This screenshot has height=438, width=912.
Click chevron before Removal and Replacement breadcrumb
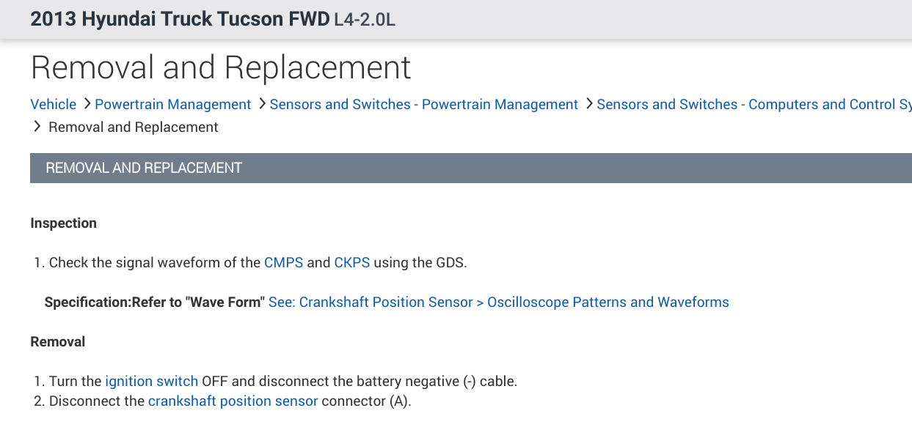click(37, 127)
